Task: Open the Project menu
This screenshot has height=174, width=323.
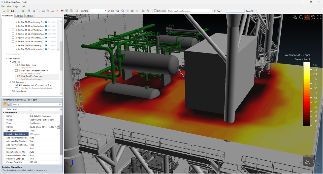Action: coord(16,6)
